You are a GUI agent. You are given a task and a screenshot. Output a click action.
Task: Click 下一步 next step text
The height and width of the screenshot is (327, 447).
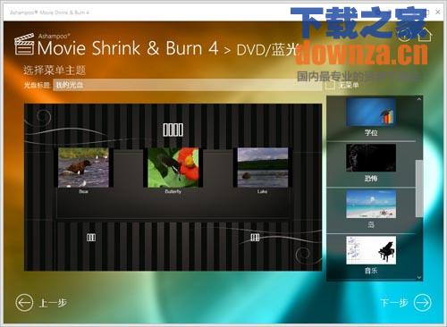(x=394, y=303)
